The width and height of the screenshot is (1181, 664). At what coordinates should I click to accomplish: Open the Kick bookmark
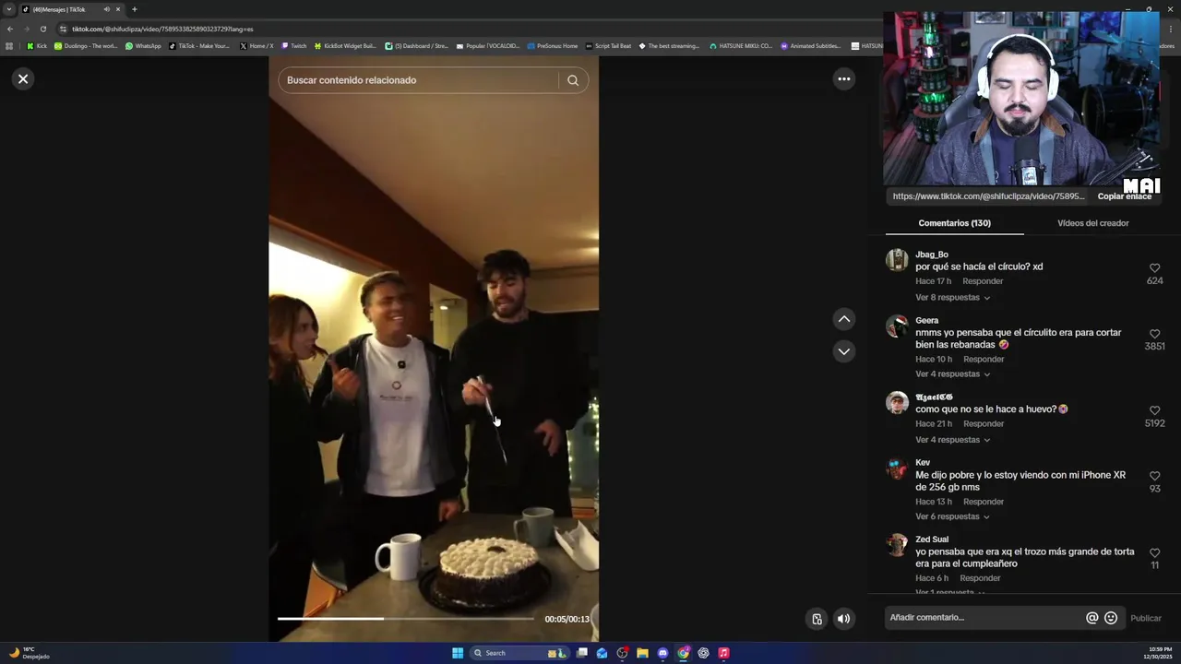coord(36,46)
